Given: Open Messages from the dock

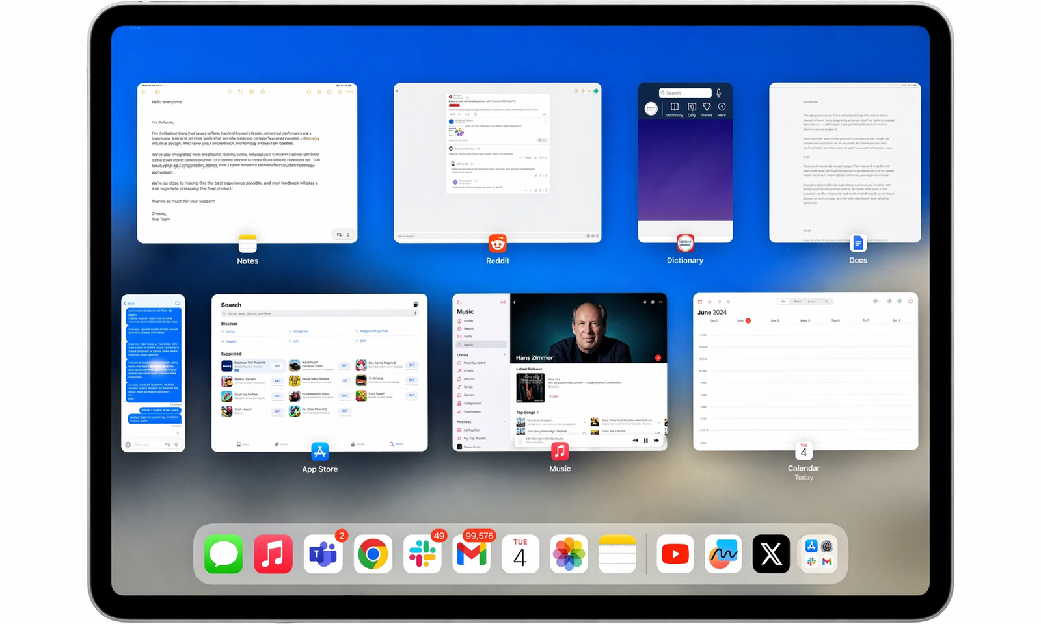Looking at the screenshot, I should point(223,554).
